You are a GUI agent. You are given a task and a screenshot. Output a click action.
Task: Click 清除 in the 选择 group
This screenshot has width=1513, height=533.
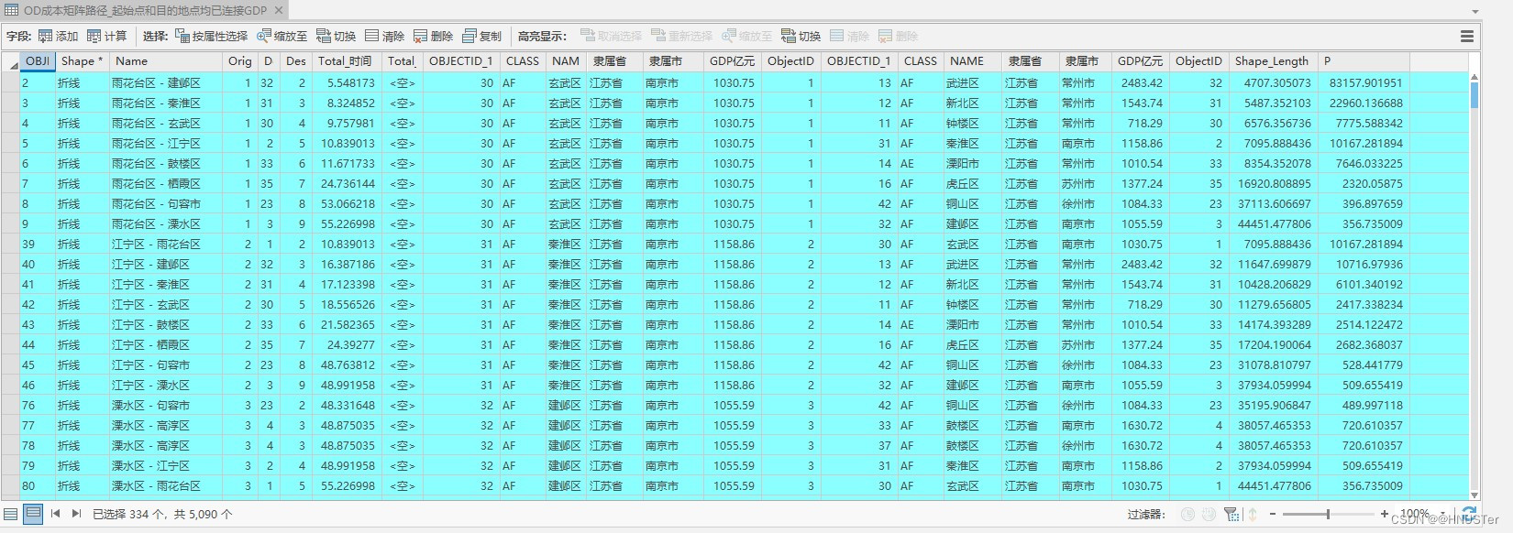[x=385, y=37]
